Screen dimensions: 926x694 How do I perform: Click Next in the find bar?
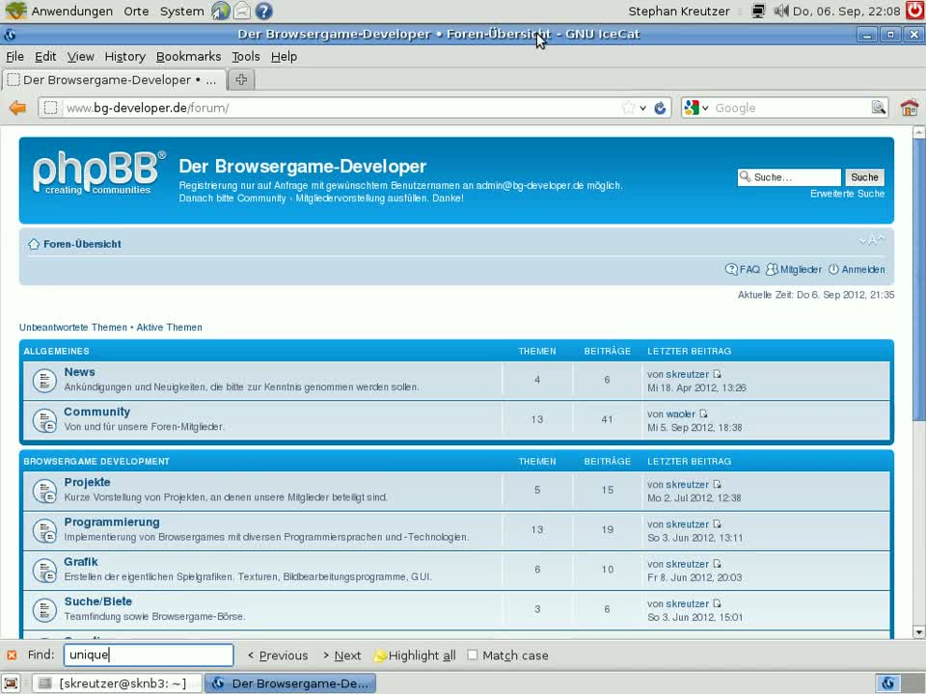point(342,655)
